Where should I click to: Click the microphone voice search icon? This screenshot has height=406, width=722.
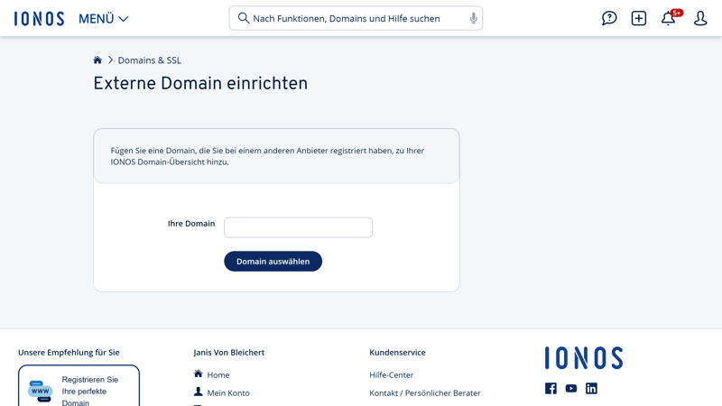point(473,18)
